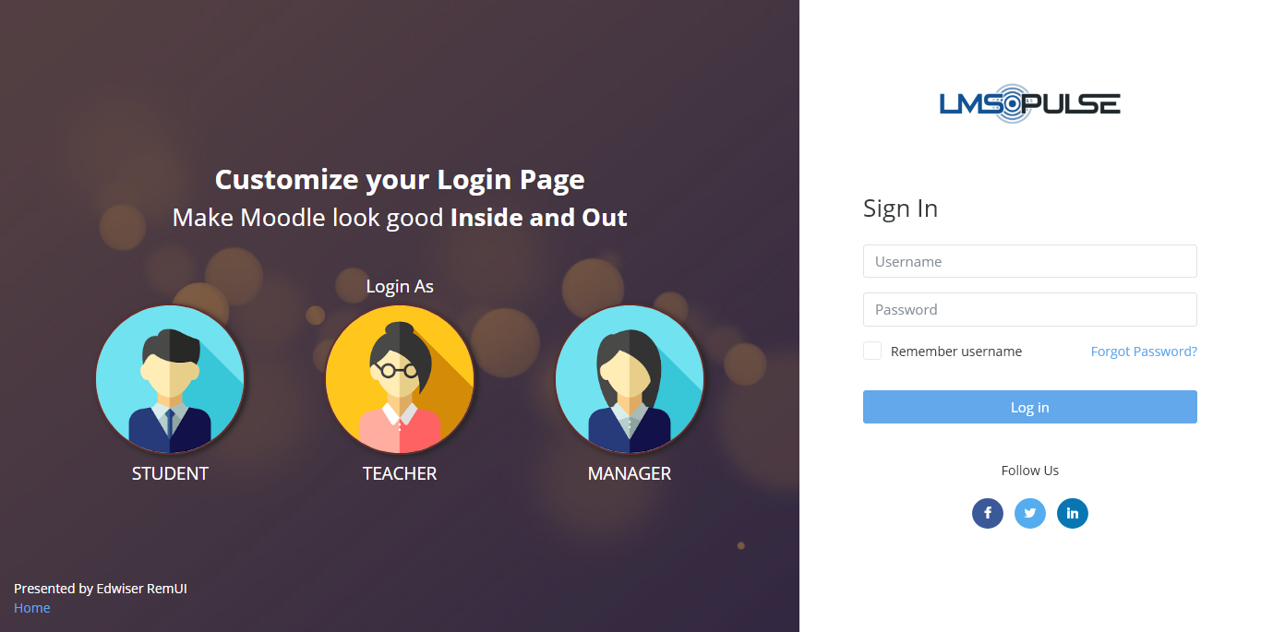Image resolution: width=1261 pixels, height=632 pixels.
Task: Click the Presented by Edwiser RemUI text
Action: pyautogui.click(x=101, y=589)
